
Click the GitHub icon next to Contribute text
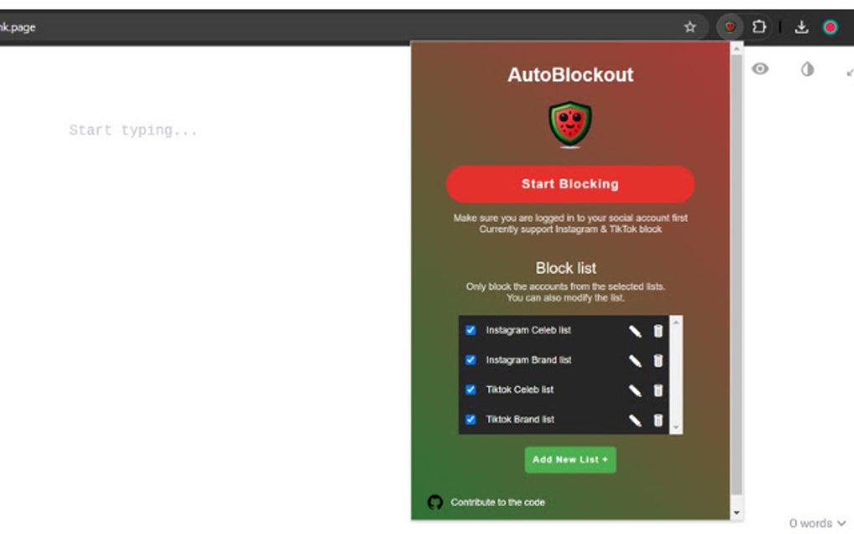tap(434, 502)
